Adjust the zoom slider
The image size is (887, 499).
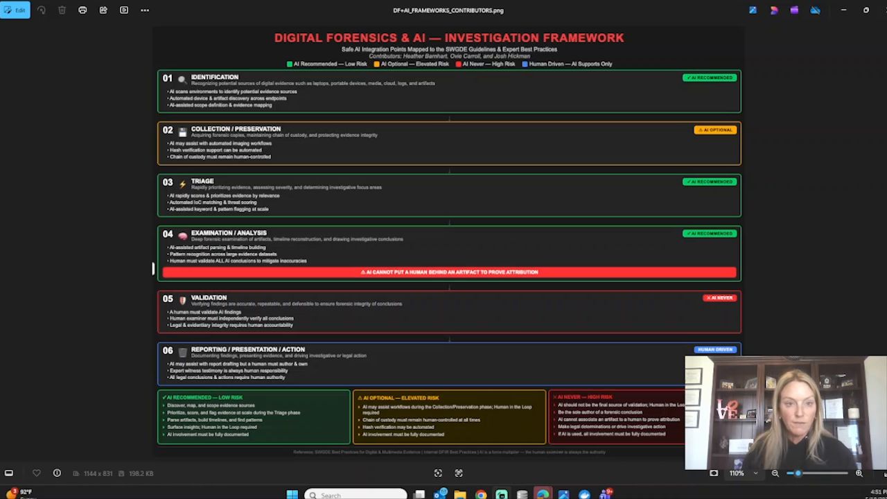coord(818,473)
